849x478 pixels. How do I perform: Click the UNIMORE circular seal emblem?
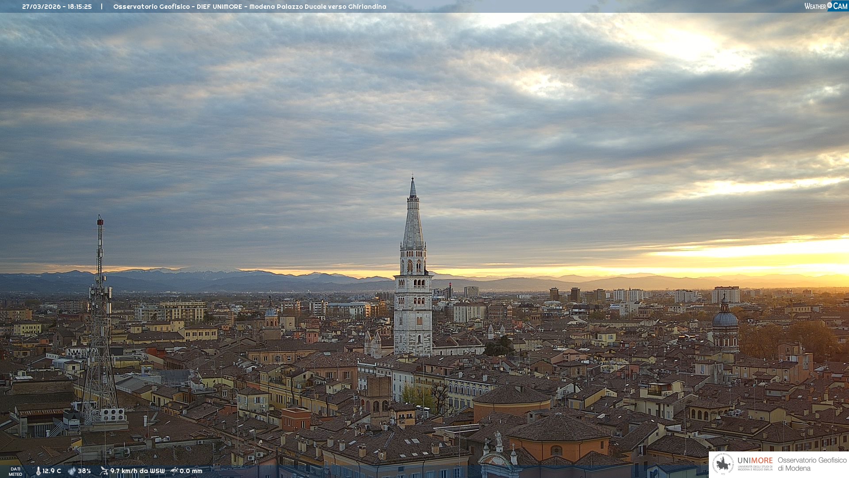click(723, 464)
